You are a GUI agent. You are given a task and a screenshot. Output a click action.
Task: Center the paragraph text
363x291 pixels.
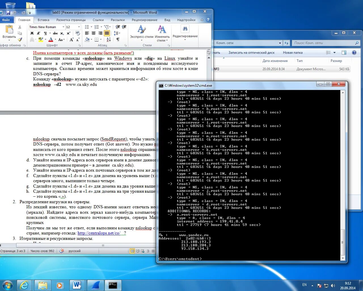[94, 33]
